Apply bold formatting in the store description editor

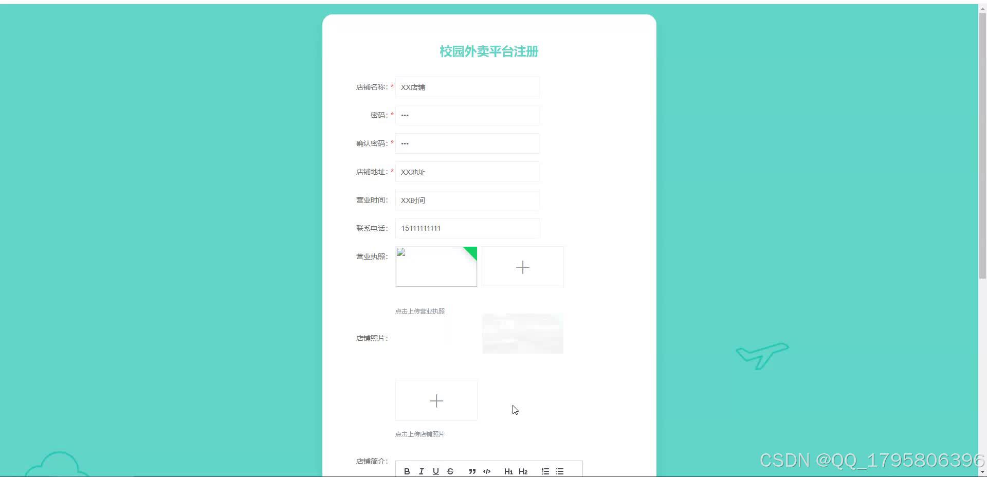[407, 471]
